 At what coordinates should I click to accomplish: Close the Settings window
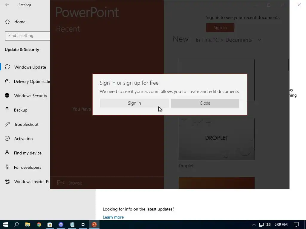click(x=299, y=5)
